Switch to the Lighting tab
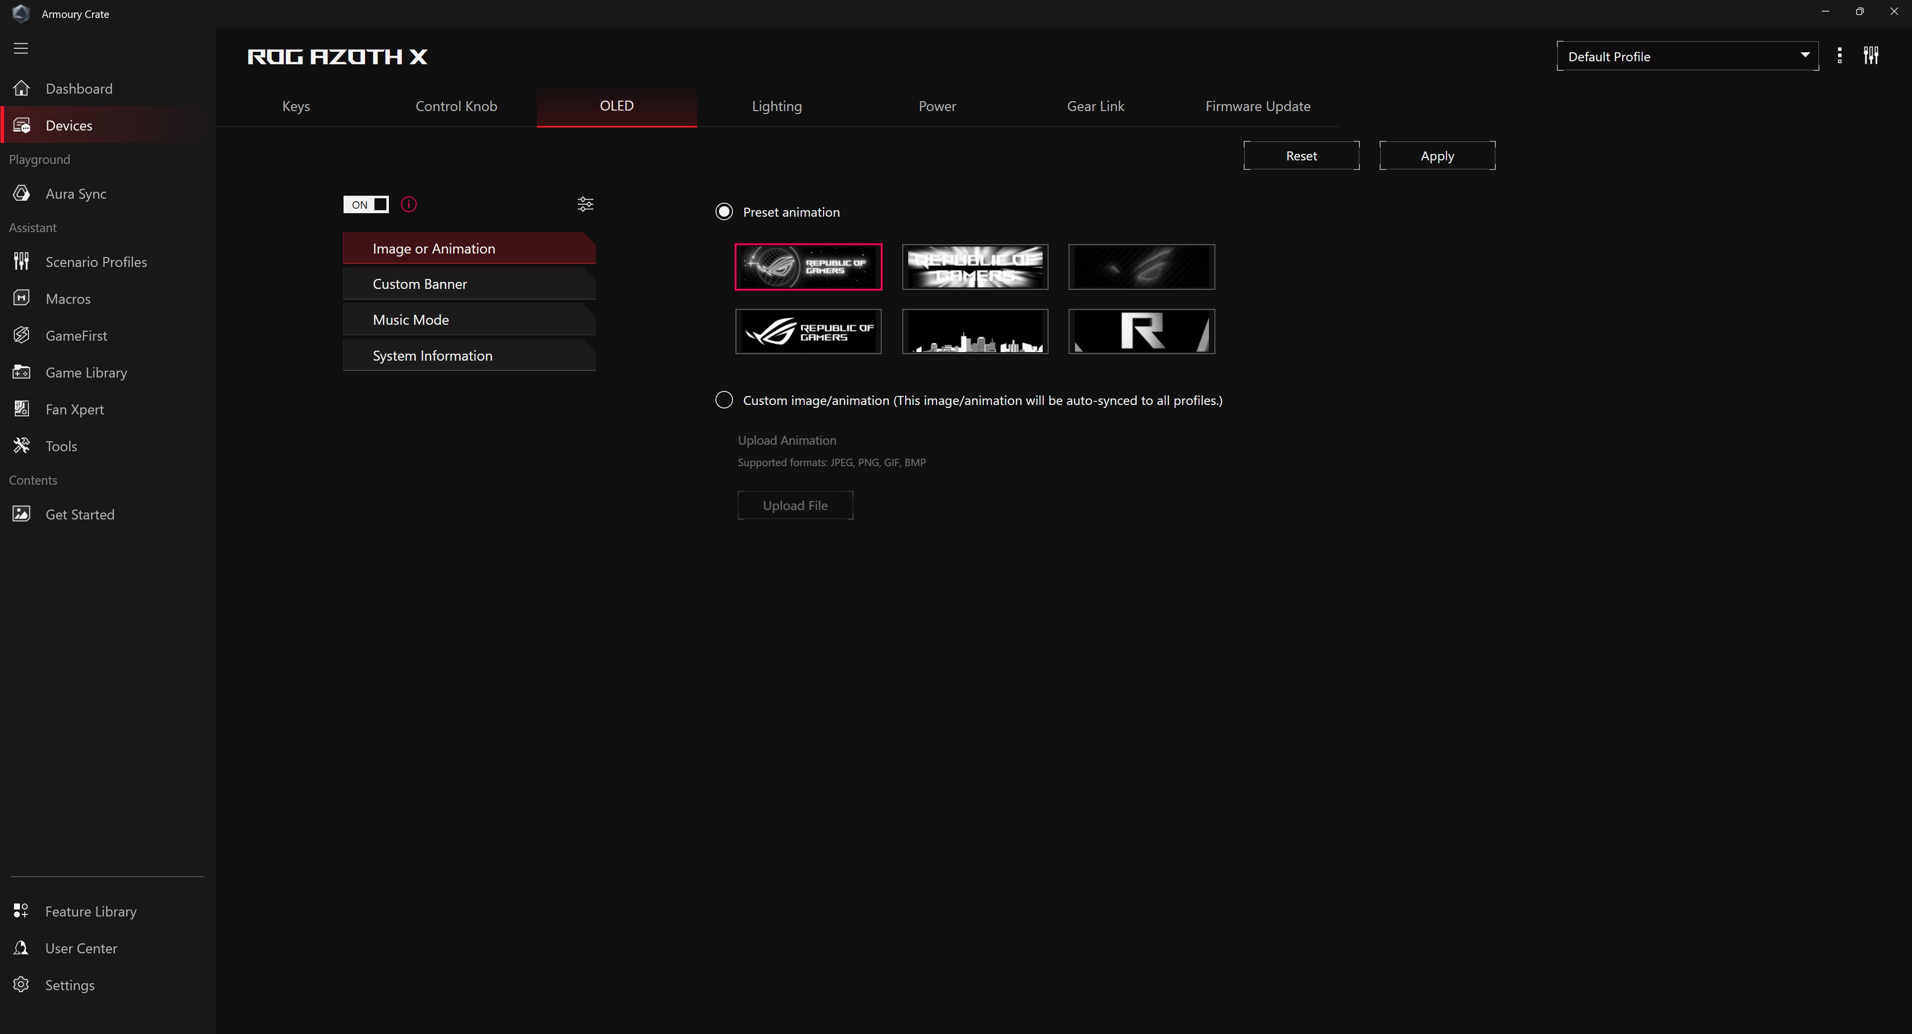Image resolution: width=1912 pixels, height=1034 pixels. (777, 106)
